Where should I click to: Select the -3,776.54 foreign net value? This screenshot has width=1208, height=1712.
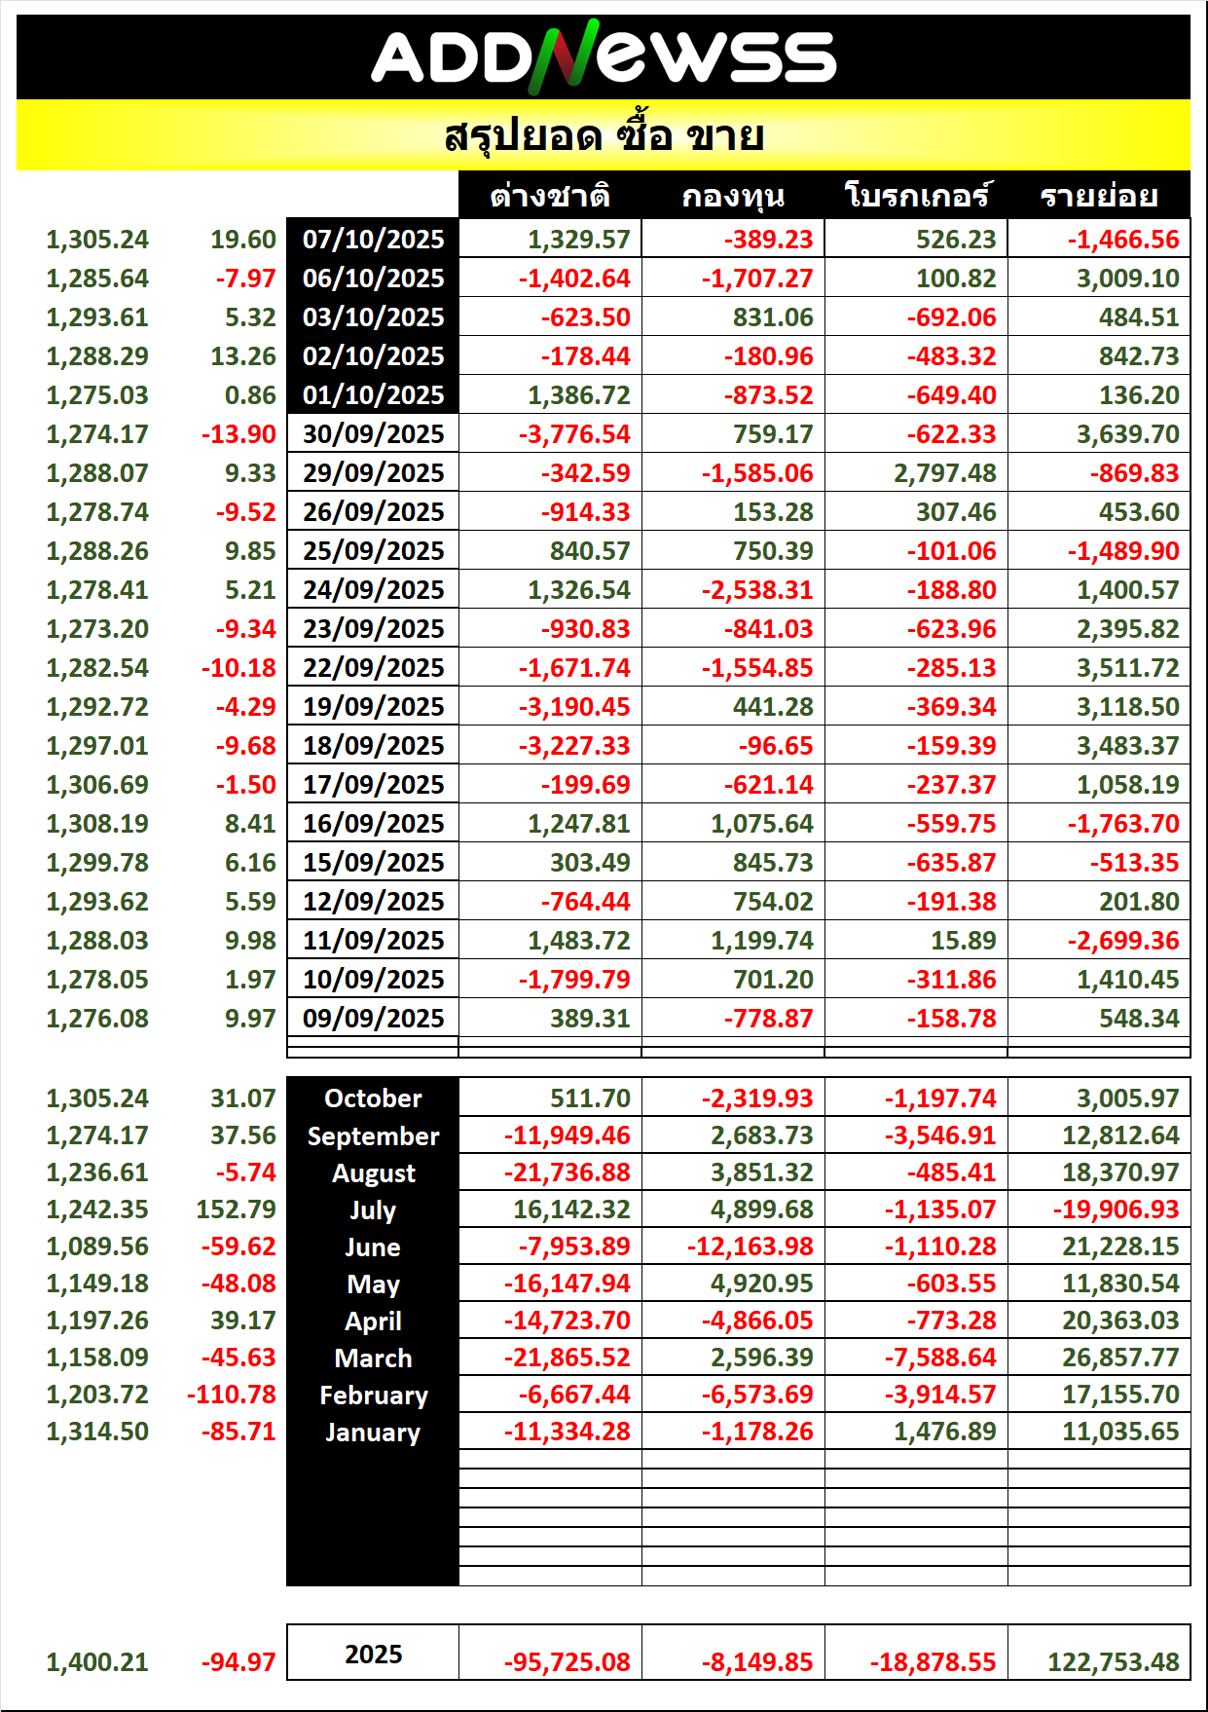coord(573,434)
